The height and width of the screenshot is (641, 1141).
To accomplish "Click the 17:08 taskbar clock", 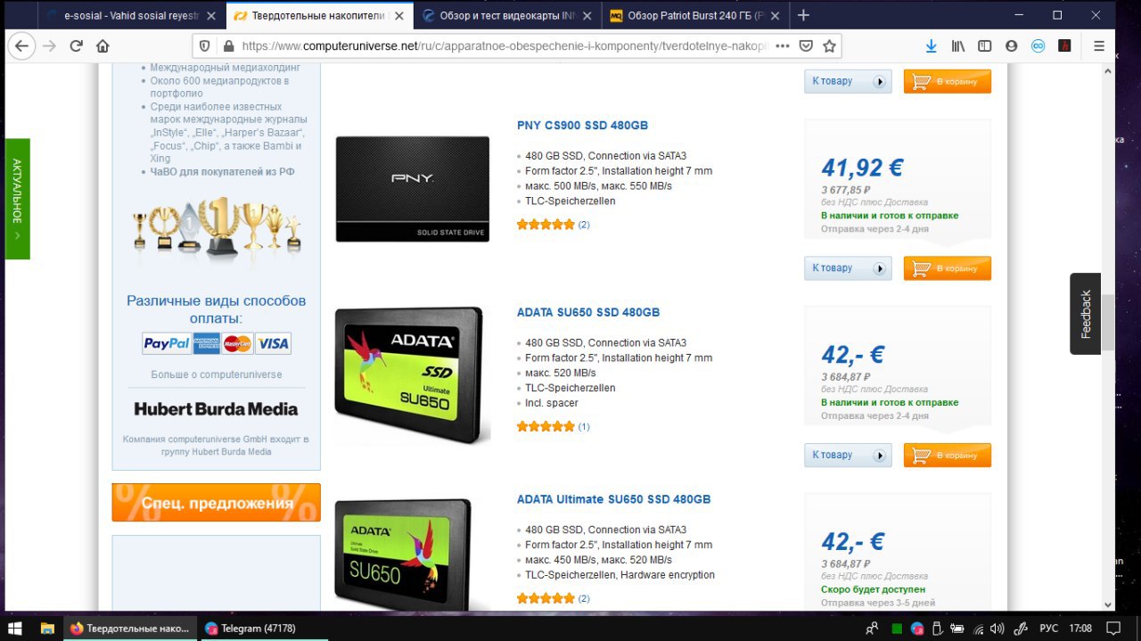I will (x=1079, y=629).
